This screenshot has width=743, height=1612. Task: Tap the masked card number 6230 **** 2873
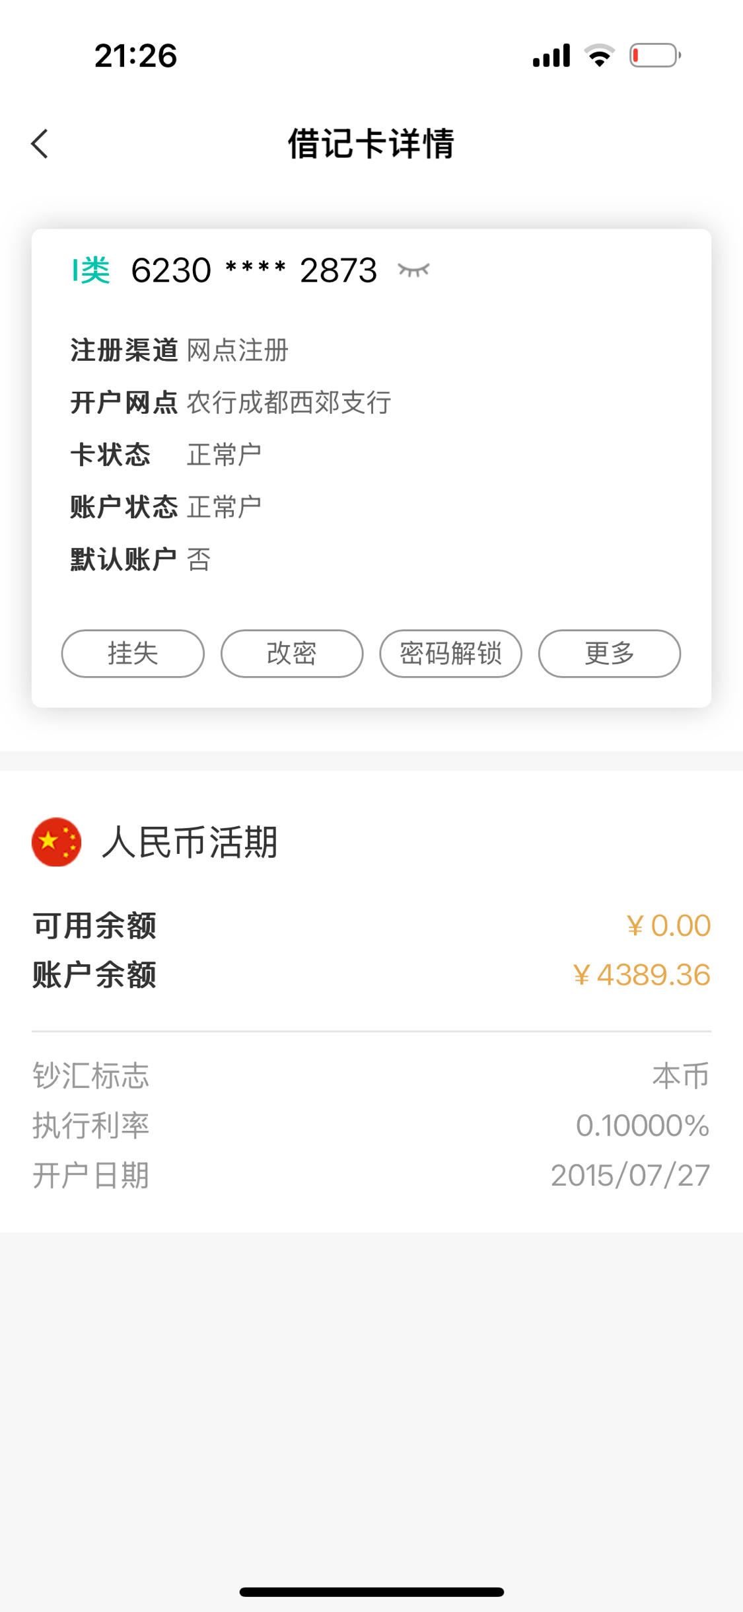[x=254, y=270]
